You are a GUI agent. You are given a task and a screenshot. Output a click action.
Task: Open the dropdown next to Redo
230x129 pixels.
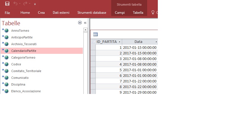[x=29, y=4]
